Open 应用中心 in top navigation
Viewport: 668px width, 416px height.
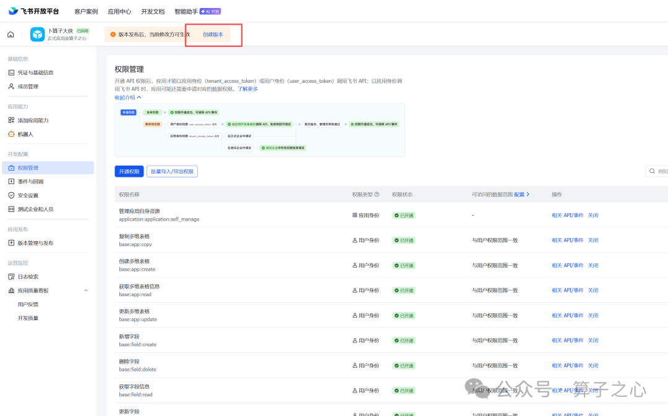pyautogui.click(x=119, y=12)
